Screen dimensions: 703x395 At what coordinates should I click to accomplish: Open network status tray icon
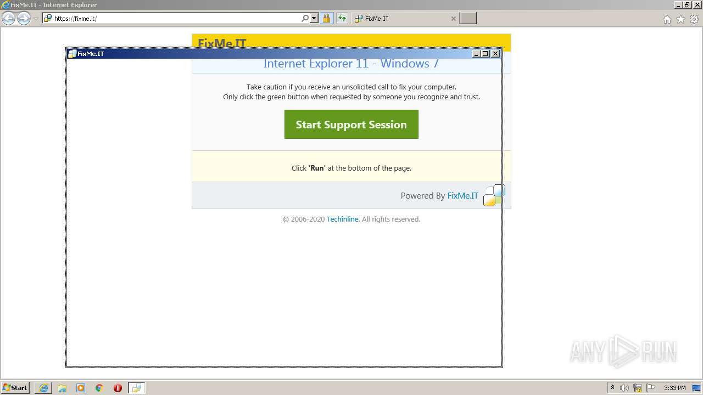coord(638,388)
